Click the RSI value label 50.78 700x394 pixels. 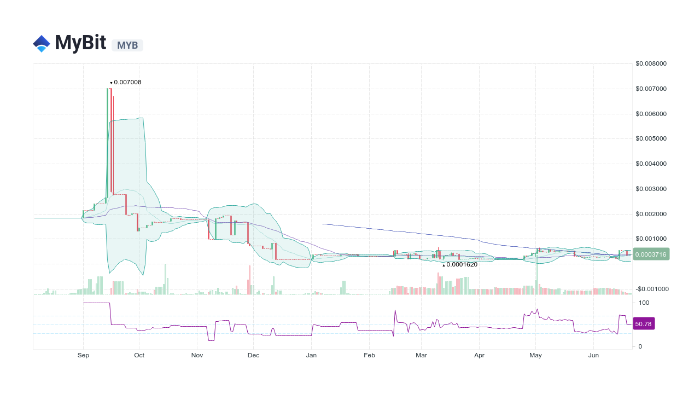coord(644,324)
